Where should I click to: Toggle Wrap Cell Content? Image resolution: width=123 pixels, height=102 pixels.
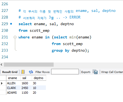tap(112, 72)
